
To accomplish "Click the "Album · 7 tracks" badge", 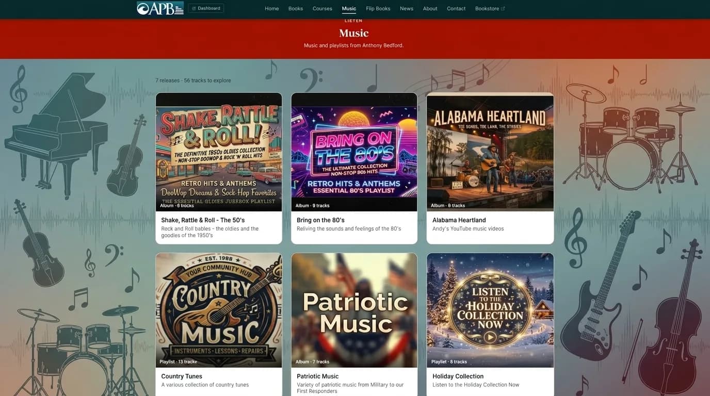I will 313,362.
